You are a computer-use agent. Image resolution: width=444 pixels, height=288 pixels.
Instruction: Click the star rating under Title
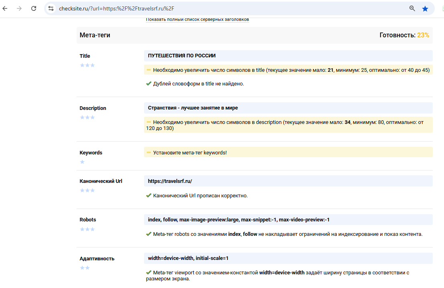(87, 65)
